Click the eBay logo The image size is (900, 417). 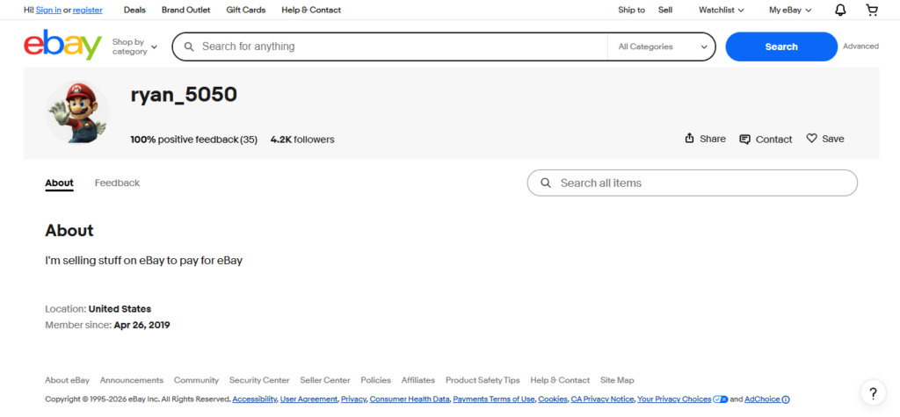coord(62,46)
